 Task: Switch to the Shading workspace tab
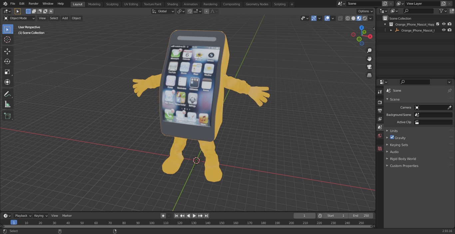click(x=173, y=4)
